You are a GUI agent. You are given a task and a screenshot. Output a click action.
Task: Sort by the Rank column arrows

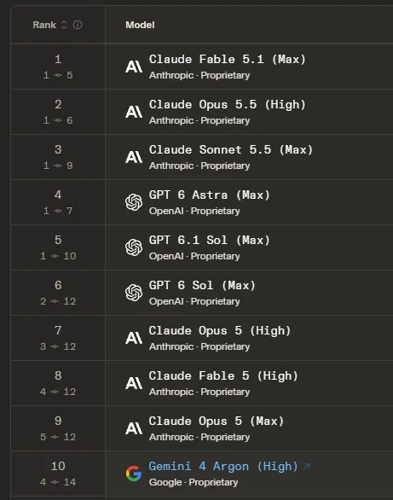click(64, 25)
